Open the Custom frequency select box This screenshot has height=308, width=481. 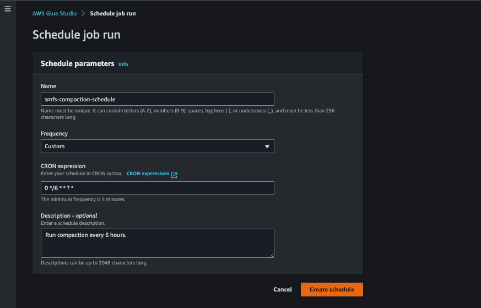pyautogui.click(x=157, y=147)
